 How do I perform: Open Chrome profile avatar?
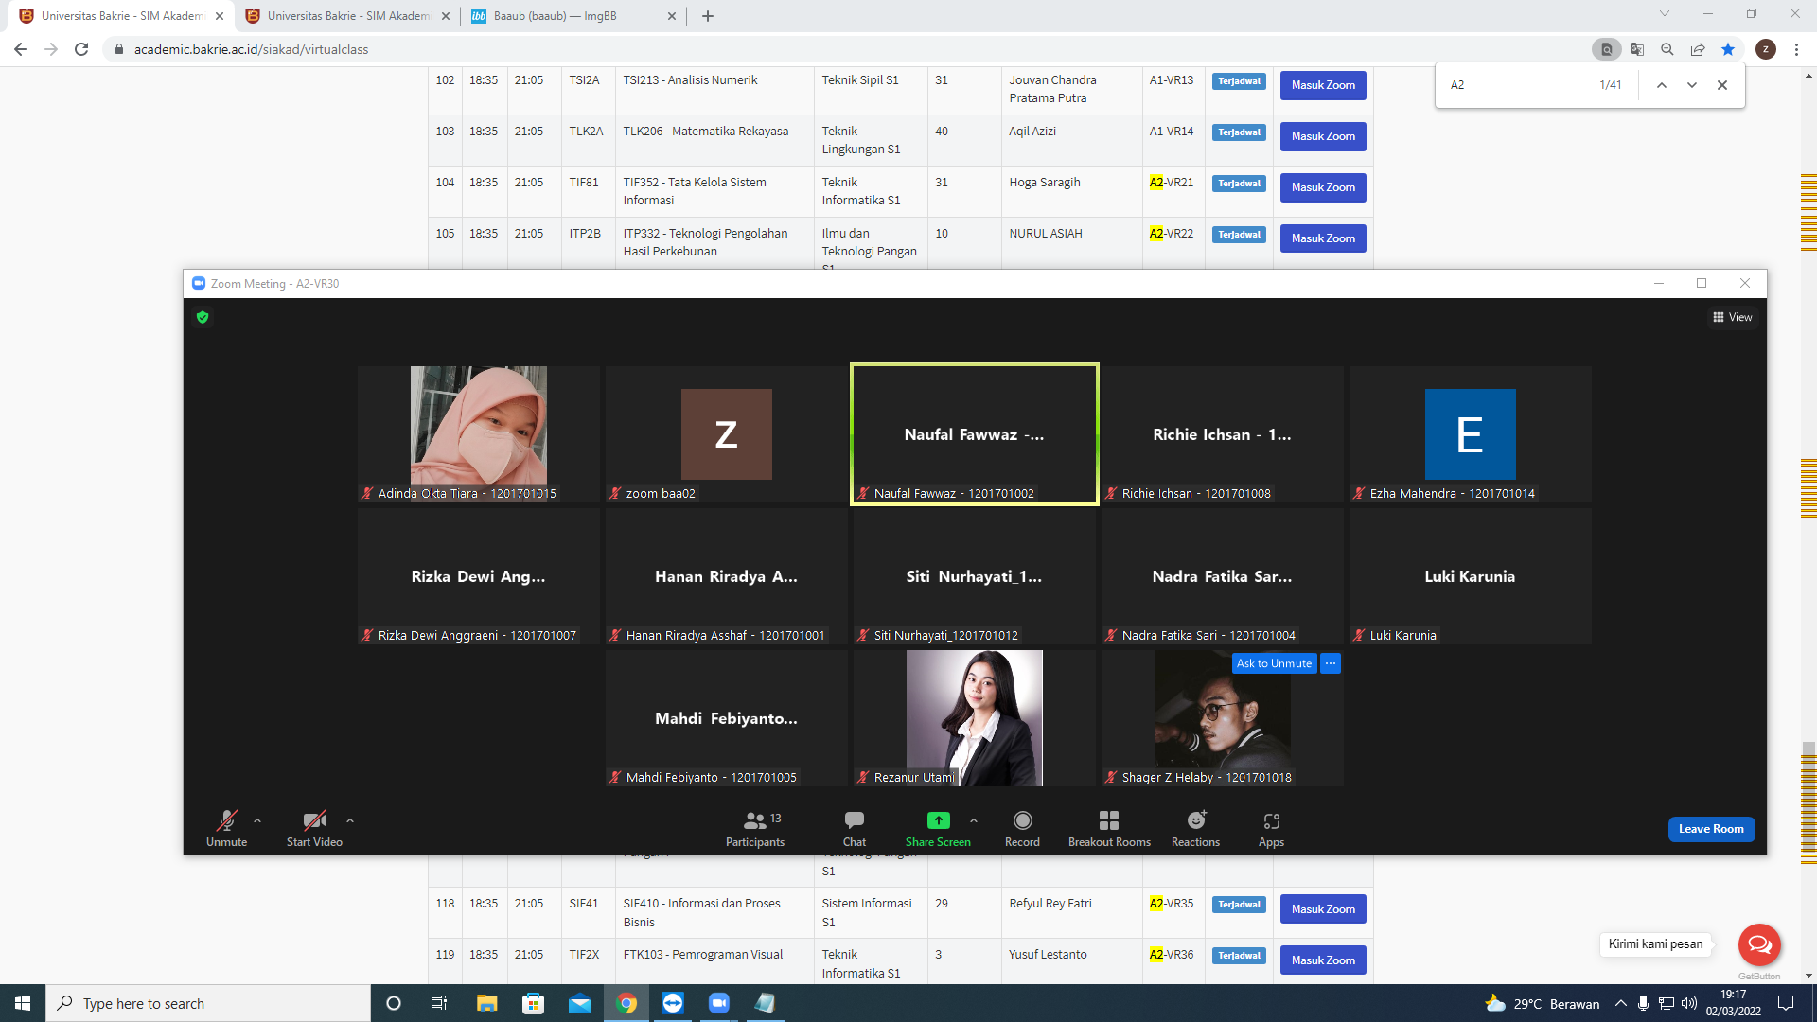1766,49
